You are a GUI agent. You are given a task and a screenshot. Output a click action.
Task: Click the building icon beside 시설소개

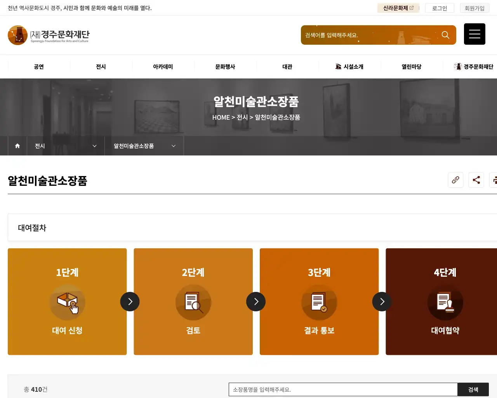(338, 66)
